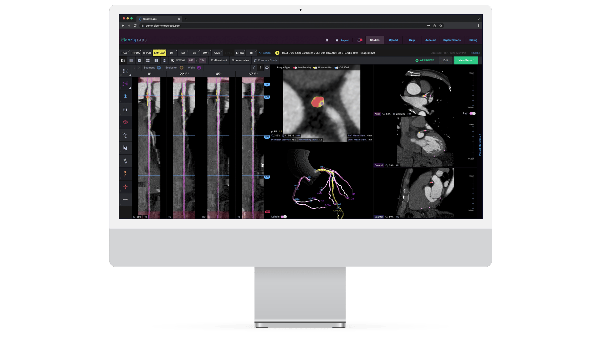
Task: Open the browser tab list chevron
Action: [x=478, y=19]
